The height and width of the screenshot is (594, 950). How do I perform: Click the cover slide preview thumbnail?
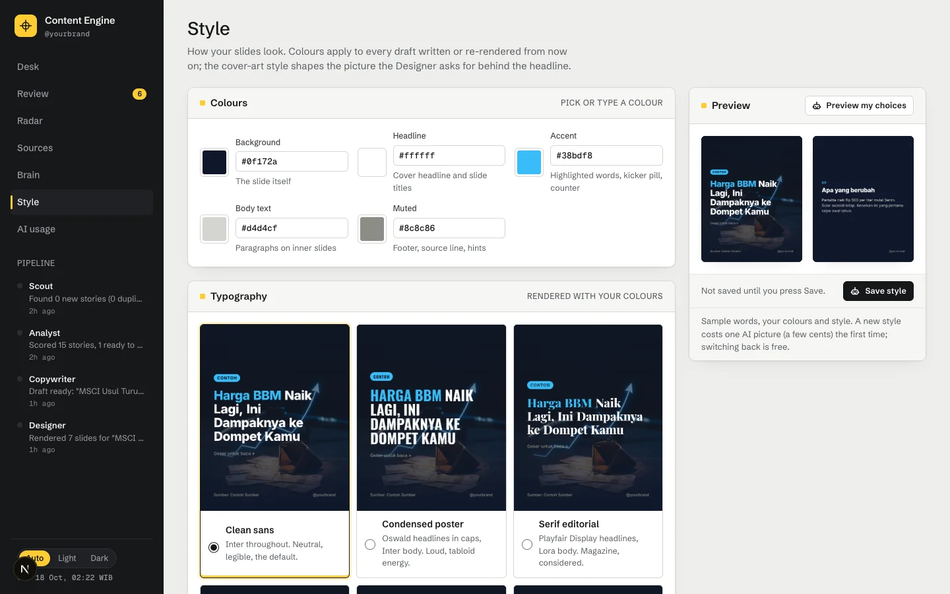click(751, 199)
